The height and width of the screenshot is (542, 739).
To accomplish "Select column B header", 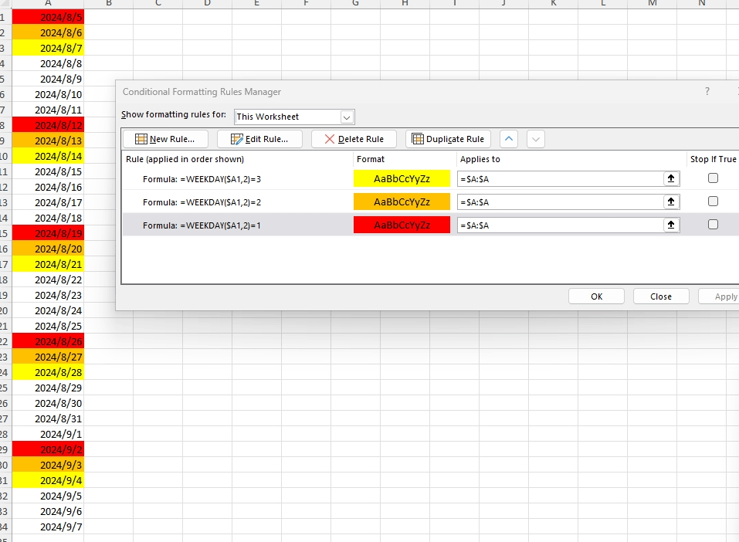I will tap(109, 4).
